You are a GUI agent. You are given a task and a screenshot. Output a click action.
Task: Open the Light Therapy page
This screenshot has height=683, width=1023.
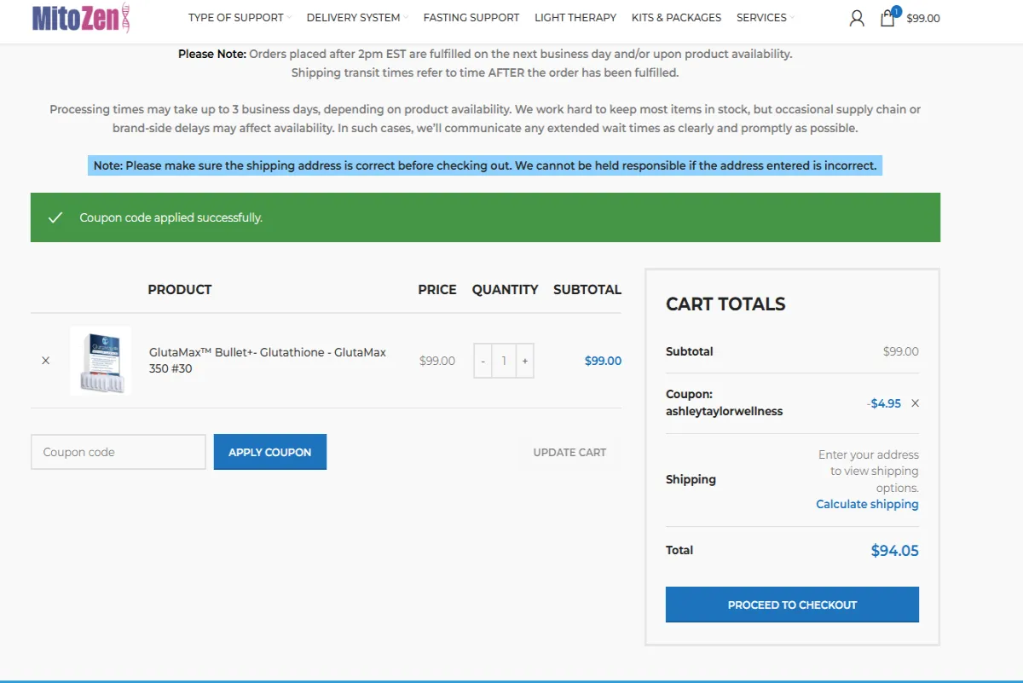coord(575,17)
